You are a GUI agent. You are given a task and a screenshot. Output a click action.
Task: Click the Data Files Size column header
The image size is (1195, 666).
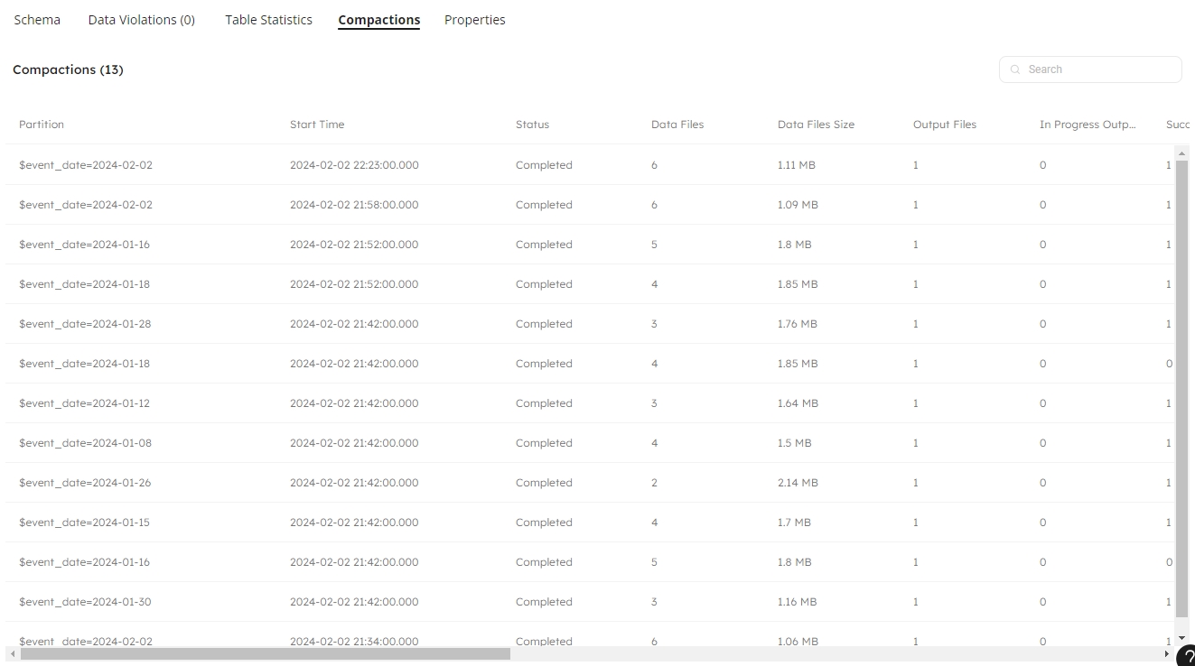click(x=816, y=125)
